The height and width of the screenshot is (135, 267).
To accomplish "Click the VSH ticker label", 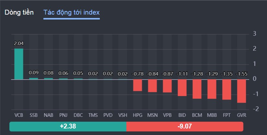I will (122, 115).
